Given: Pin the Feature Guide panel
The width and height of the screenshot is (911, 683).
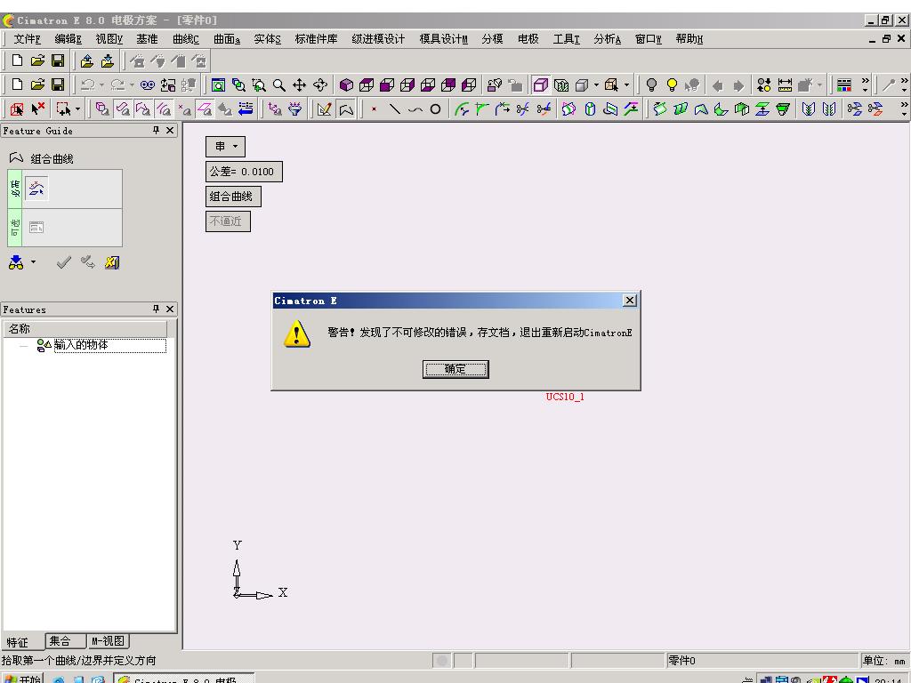Looking at the screenshot, I should 156,130.
